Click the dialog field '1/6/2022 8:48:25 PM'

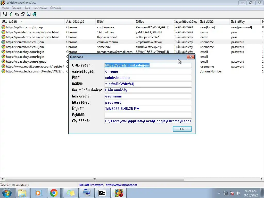148,109
